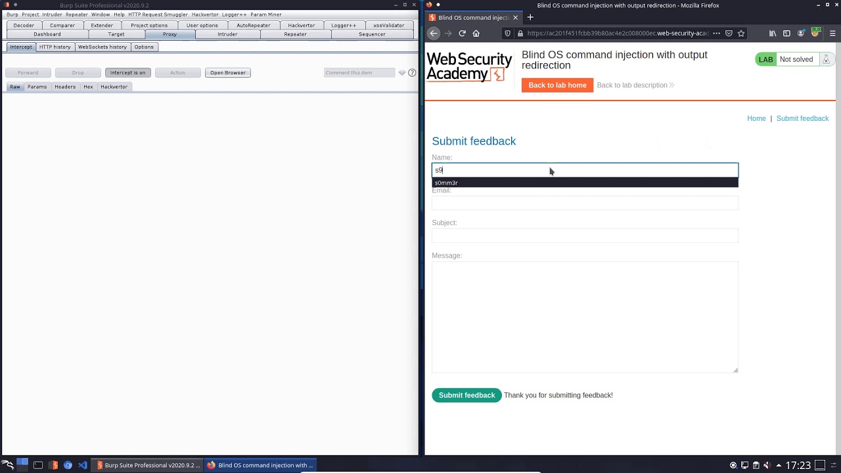This screenshot has height=473, width=841.
Task: View site padlock security information
Action: point(520,34)
